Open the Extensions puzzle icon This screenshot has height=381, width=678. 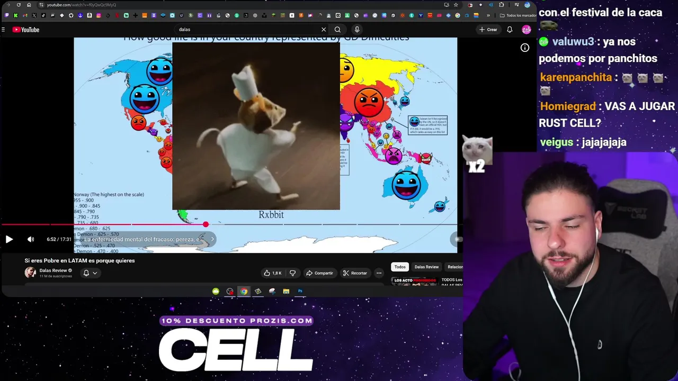[501, 5]
